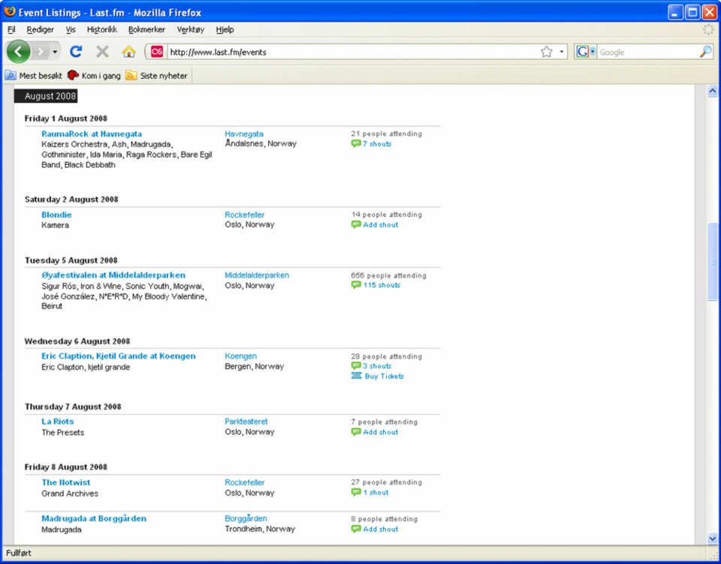The image size is (721, 564).
Task: Open the Historikk menu
Action: [102, 29]
